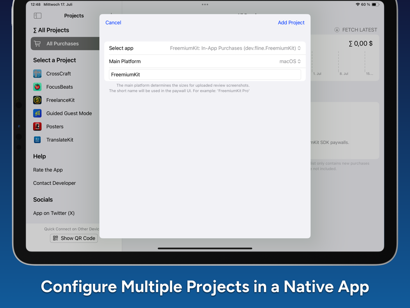
Task: Open the three-dot multitasking menu
Action: click(x=205, y=5)
